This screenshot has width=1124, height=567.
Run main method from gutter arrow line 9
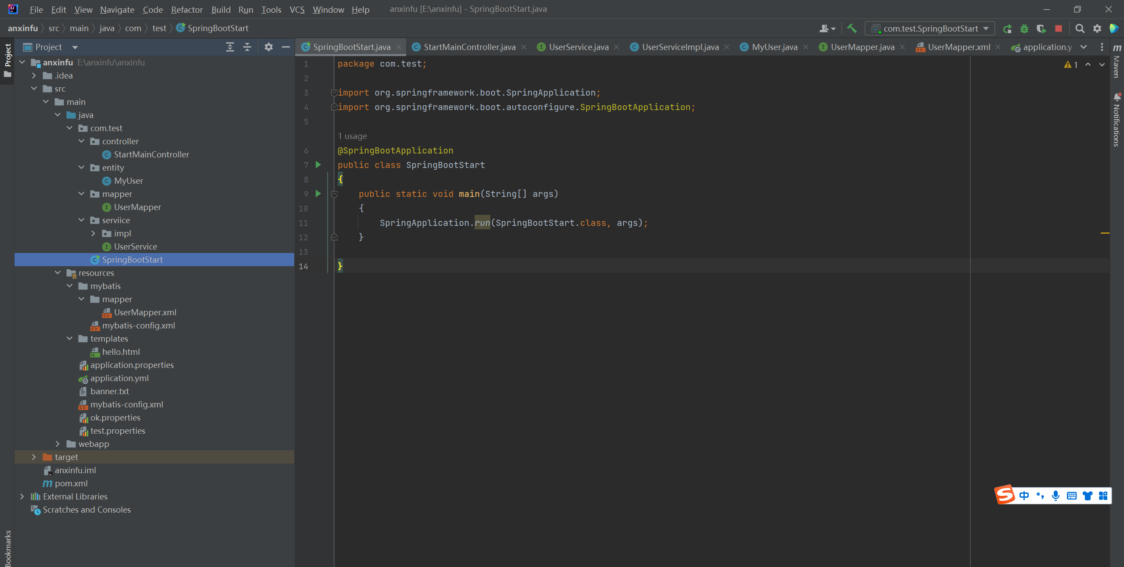(318, 193)
